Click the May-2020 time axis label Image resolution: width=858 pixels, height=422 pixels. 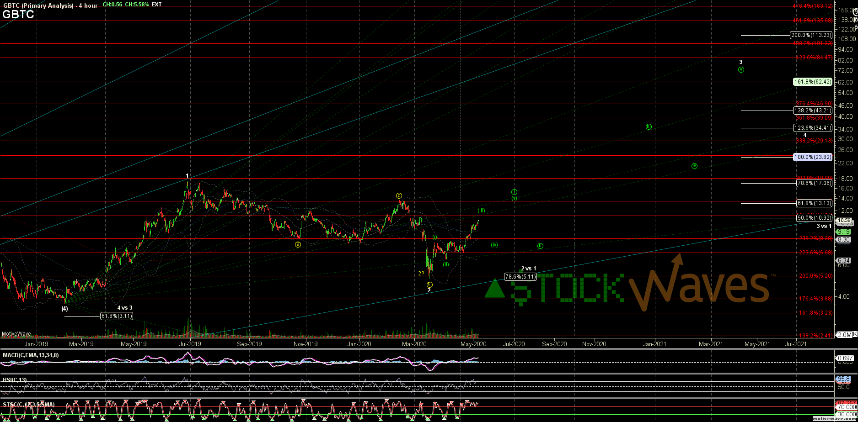pos(473,344)
